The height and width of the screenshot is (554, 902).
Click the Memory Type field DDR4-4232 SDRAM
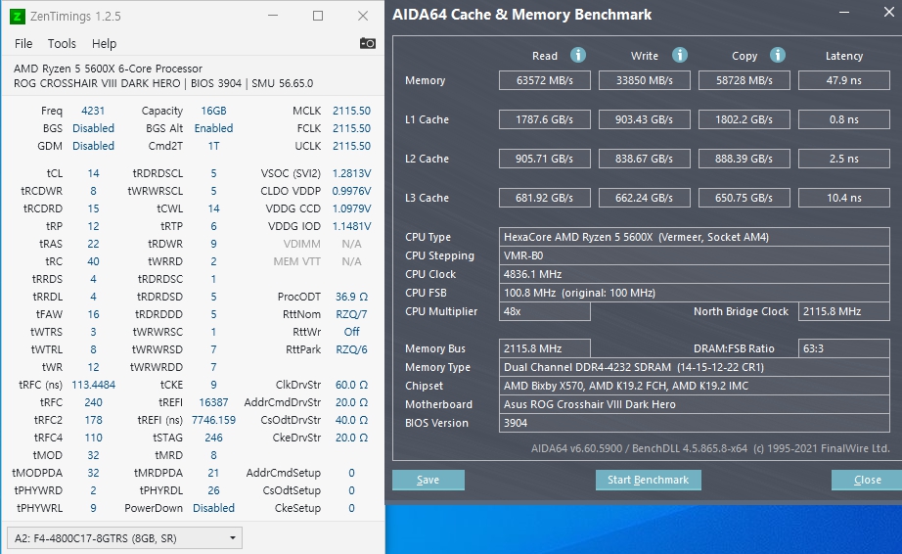click(695, 367)
